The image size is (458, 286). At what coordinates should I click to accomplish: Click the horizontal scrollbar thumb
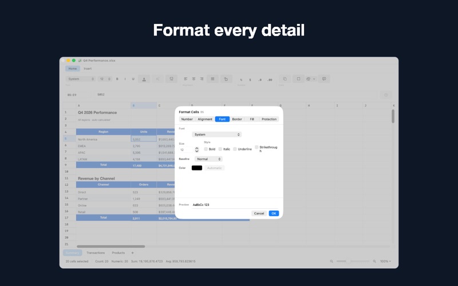110,247
